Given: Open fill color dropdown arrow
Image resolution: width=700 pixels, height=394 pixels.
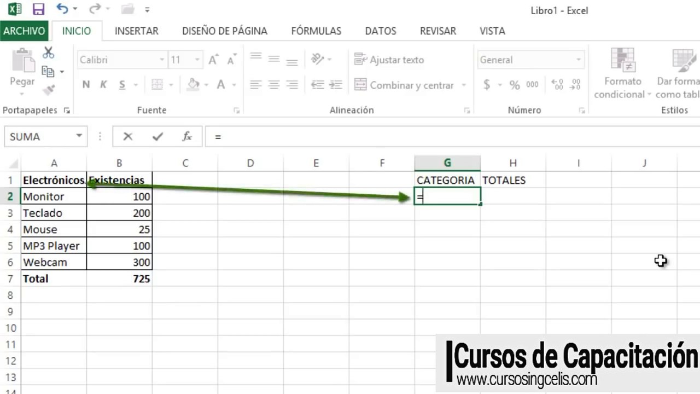Looking at the screenshot, I should tap(206, 85).
